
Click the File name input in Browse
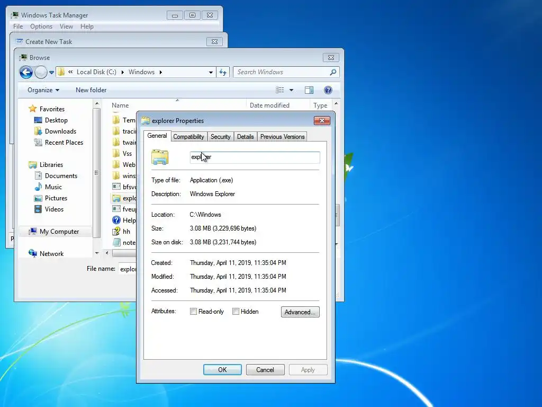pyautogui.click(x=128, y=269)
